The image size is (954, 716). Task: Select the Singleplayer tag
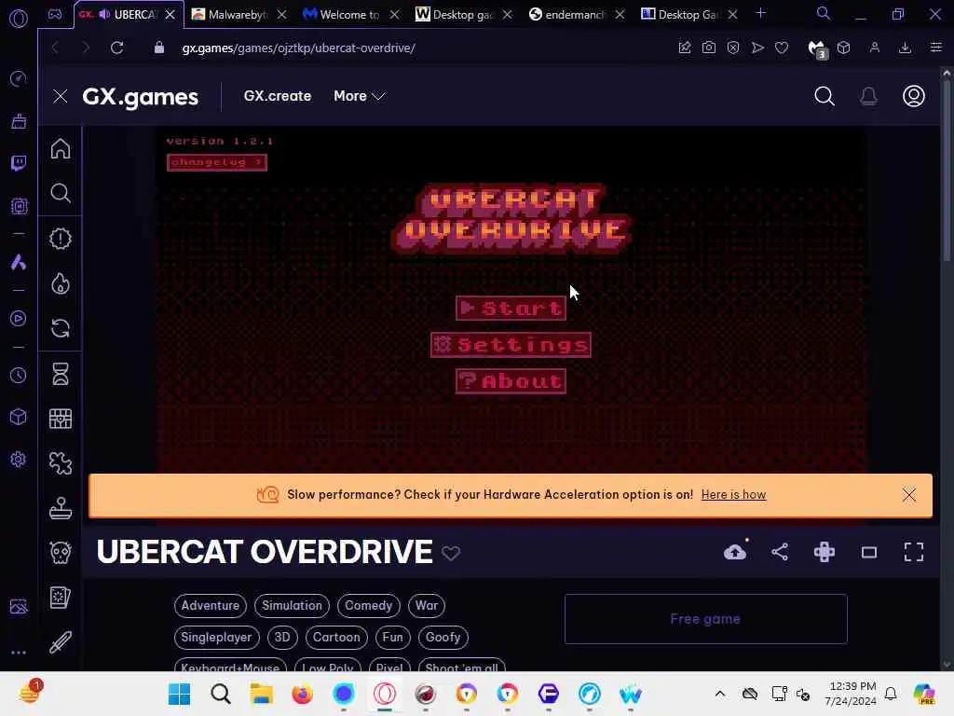(x=216, y=637)
